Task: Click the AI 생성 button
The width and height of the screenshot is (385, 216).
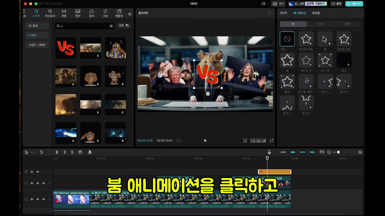Action: point(37,26)
